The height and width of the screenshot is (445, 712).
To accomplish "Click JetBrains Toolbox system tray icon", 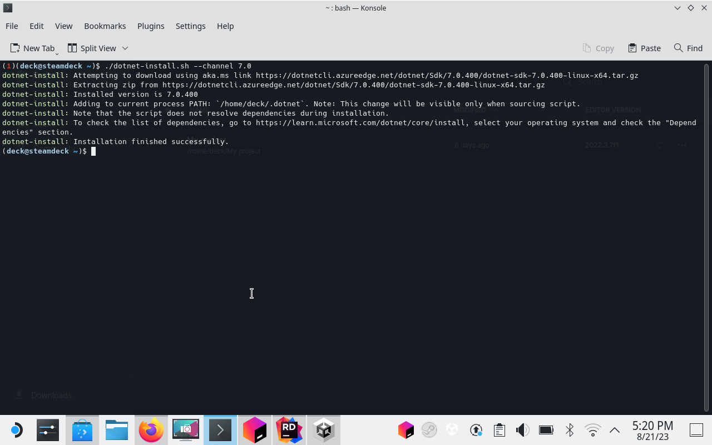I will 406,430.
